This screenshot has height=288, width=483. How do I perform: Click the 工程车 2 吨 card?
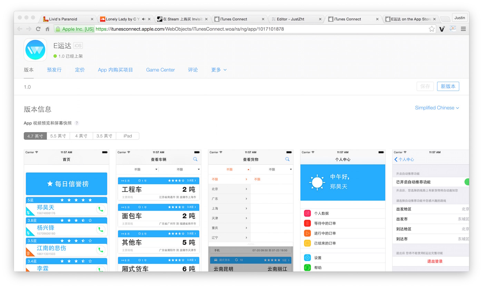[158, 189]
